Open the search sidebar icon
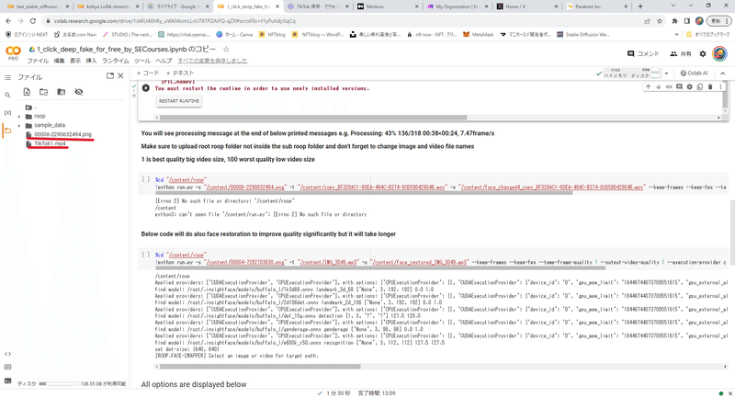 7,96
